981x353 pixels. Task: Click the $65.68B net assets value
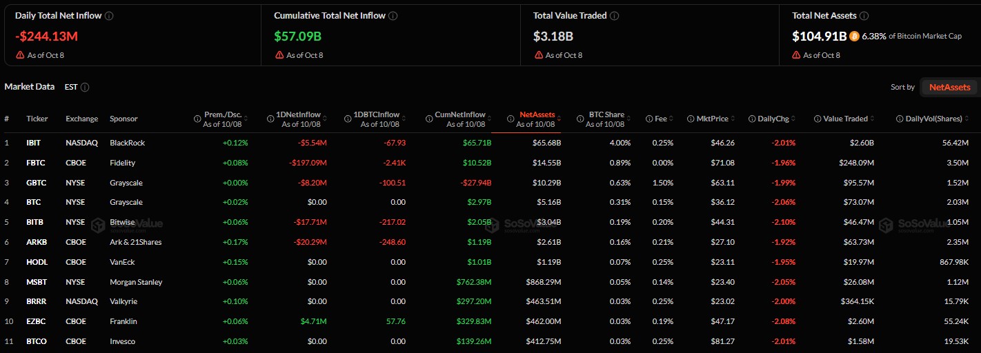[546, 143]
